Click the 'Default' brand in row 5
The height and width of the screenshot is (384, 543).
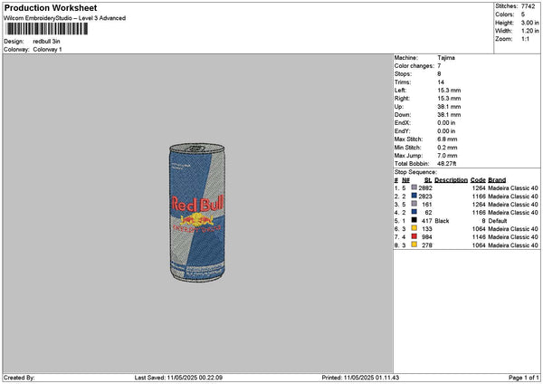tap(498, 221)
